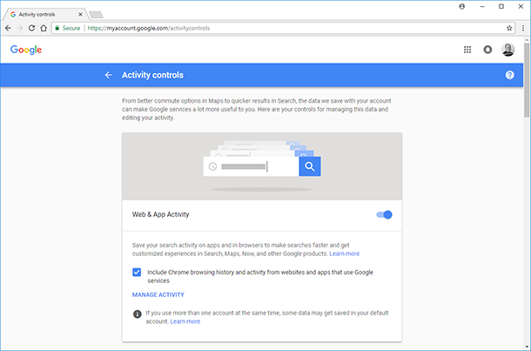The width and height of the screenshot is (531, 351).
Task: Open the Chrome three-dot menu
Action: point(523,28)
